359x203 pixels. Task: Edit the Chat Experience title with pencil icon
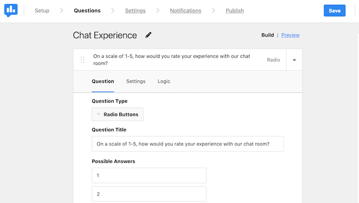pyautogui.click(x=148, y=35)
